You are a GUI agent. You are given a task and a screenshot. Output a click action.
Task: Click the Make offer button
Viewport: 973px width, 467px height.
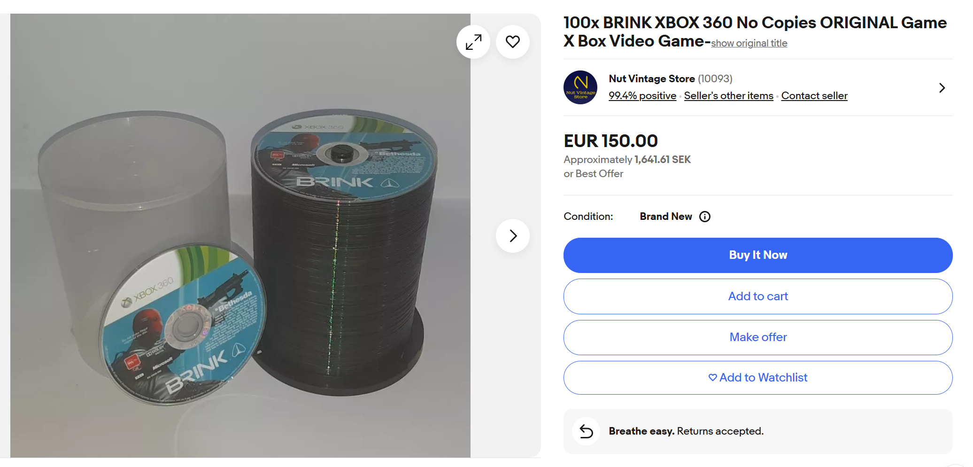pos(757,337)
